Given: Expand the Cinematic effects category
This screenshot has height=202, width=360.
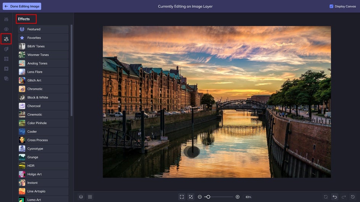Looking at the screenshot, I should [x=43, y=115].
